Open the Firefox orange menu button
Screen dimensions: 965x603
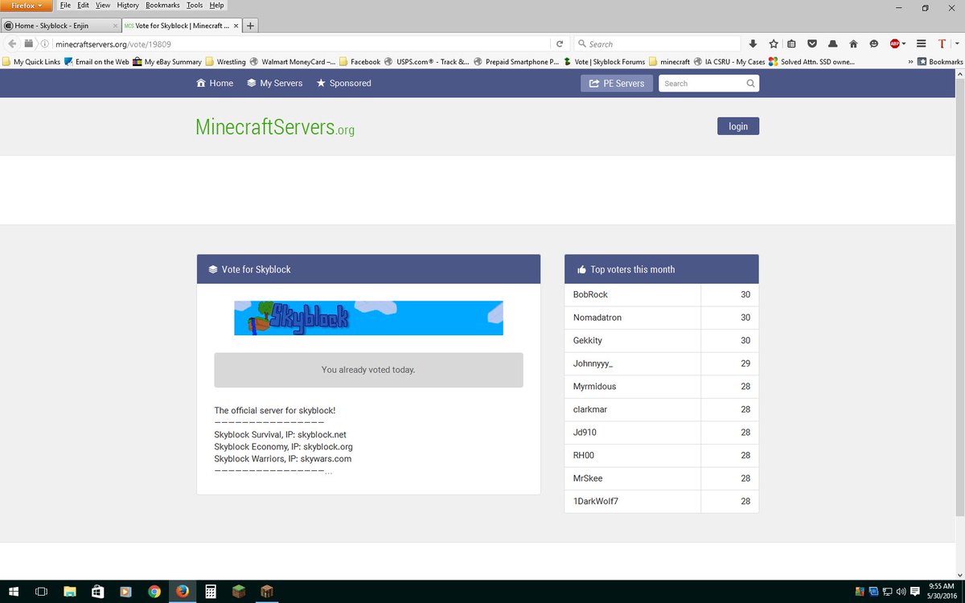(27, 6)
